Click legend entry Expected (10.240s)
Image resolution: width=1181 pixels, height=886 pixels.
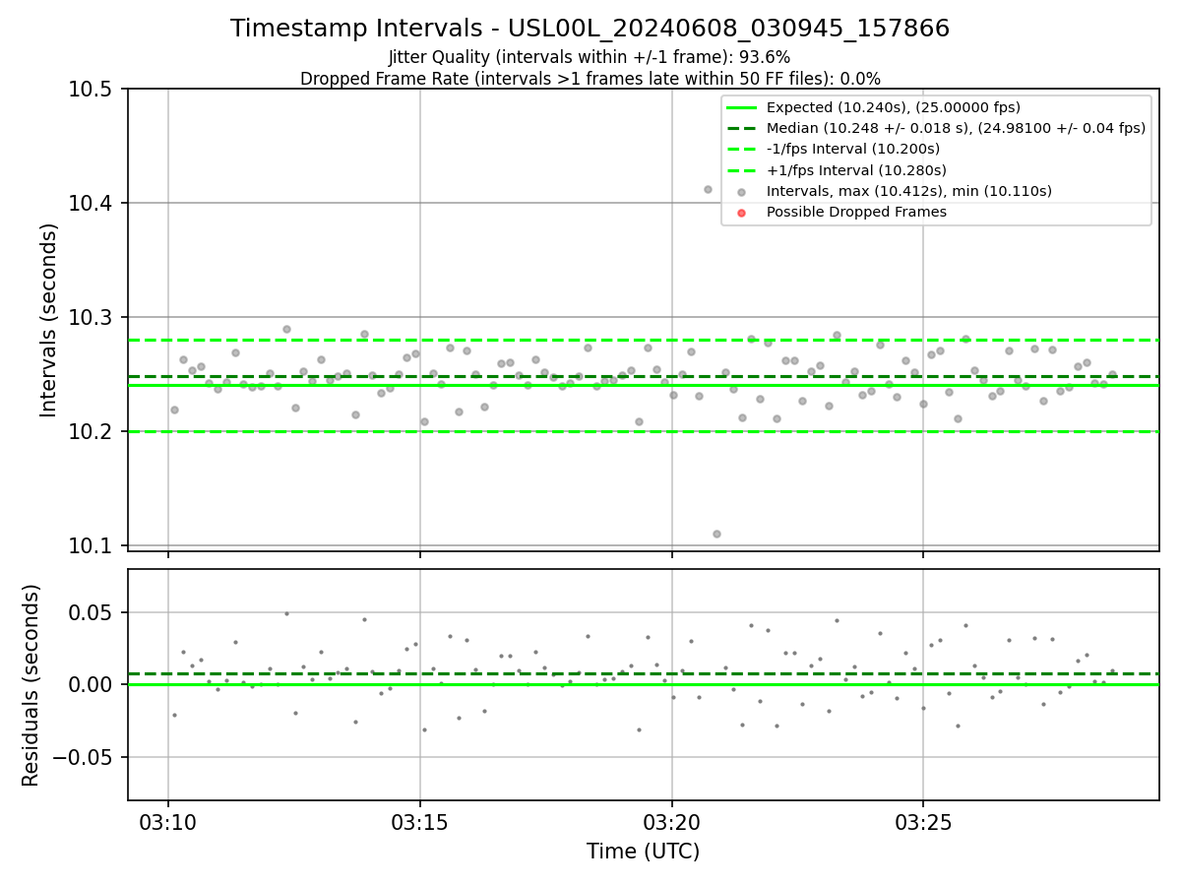pyautogui.click(x=893, y=107)
